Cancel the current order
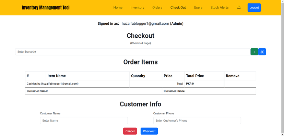This screenshot has height=136, width=284. (x=130, y=131)
